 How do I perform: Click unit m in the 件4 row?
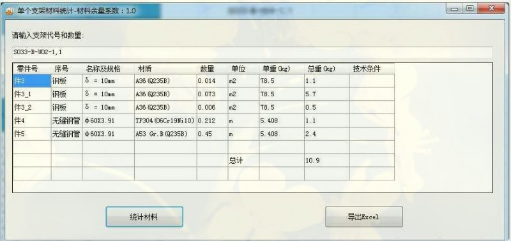(243, 121)
